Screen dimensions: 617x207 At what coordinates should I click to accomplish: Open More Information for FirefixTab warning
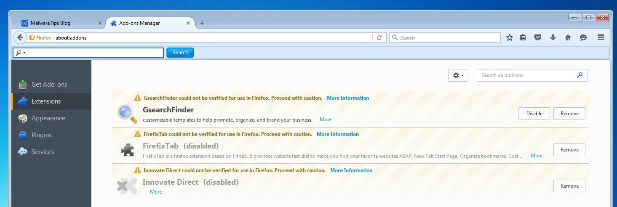click(x=338, y=134)
